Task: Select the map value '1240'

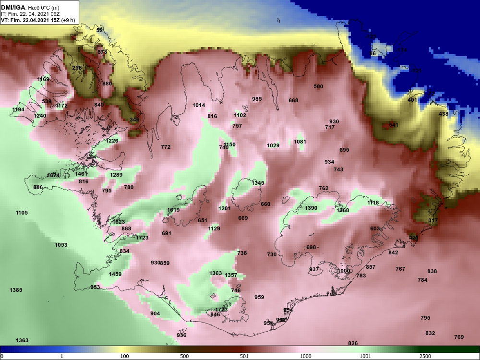Action: pos(40,116)
